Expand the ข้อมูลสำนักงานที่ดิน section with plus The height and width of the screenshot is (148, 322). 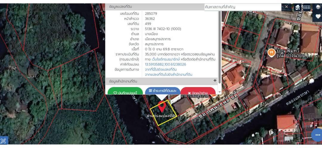[215, 81]
